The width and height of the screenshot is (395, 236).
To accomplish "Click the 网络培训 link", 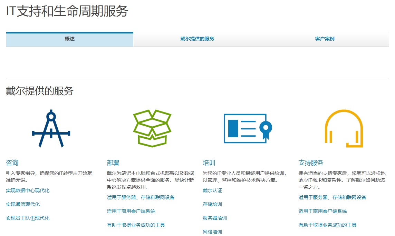I will [212, 232].
